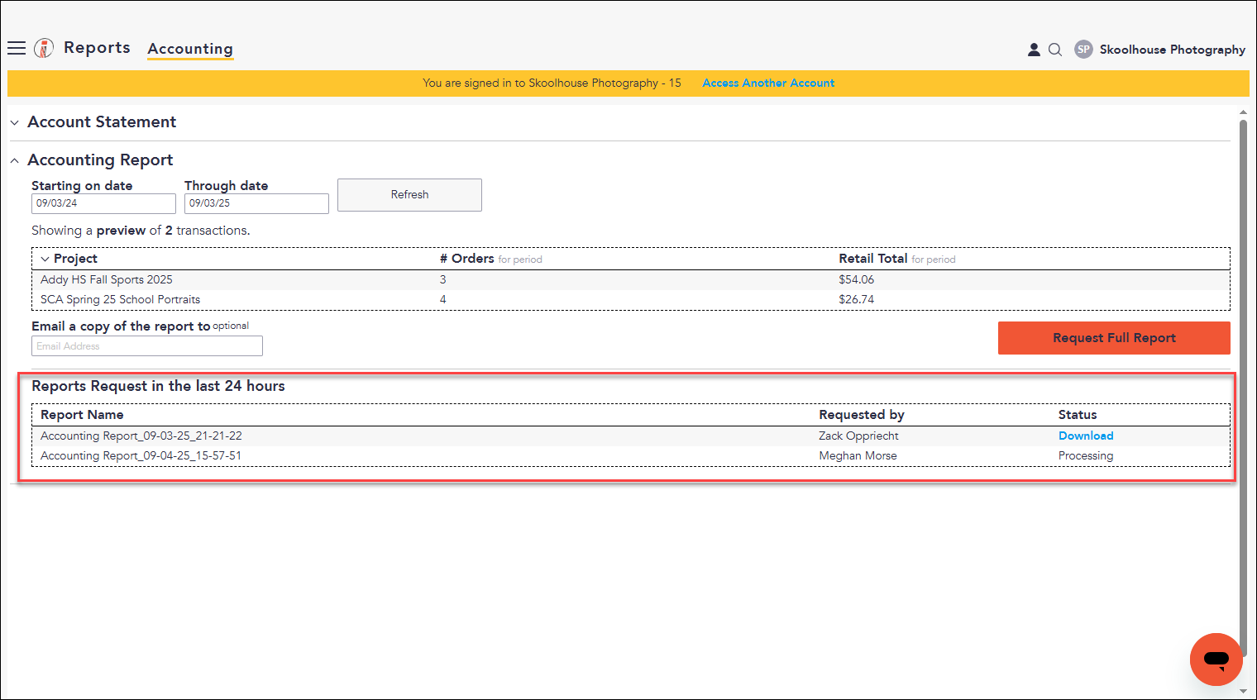
Task: Click the app logo icon next to Reports
Action: pos(44,48)
